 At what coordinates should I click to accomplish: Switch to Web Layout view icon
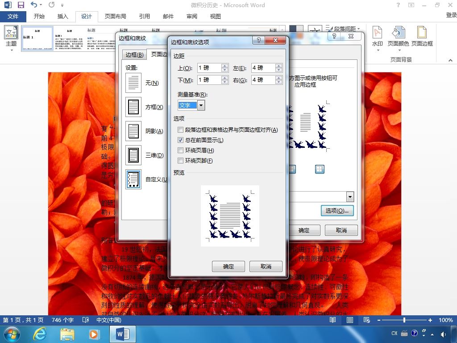point(367,320)
